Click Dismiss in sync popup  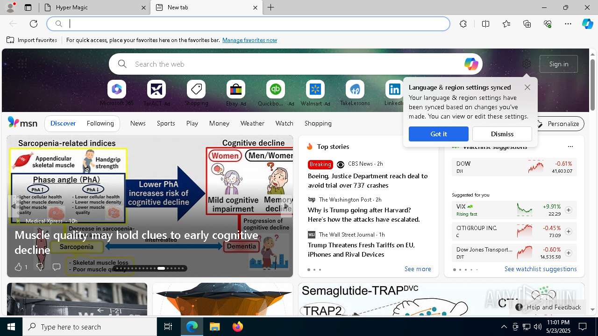coord(502,134)
